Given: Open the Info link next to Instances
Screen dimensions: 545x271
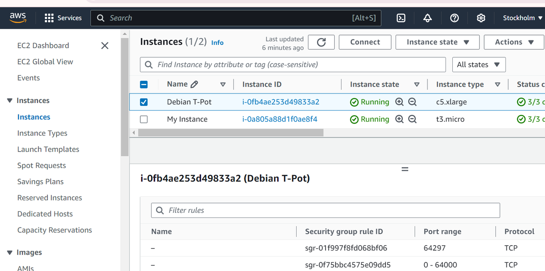Looking at the screenshot, I should (218, 43).
